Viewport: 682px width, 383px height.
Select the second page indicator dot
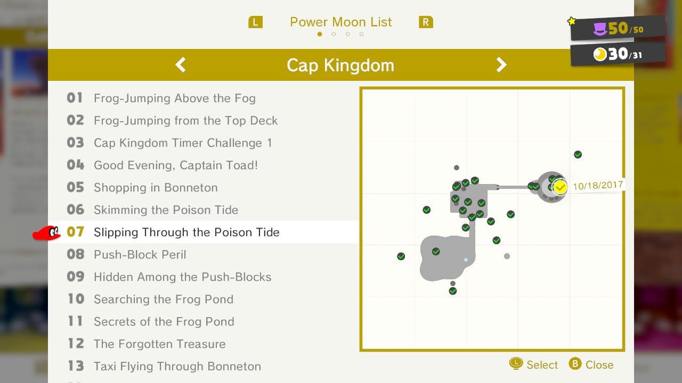(334, 34)
